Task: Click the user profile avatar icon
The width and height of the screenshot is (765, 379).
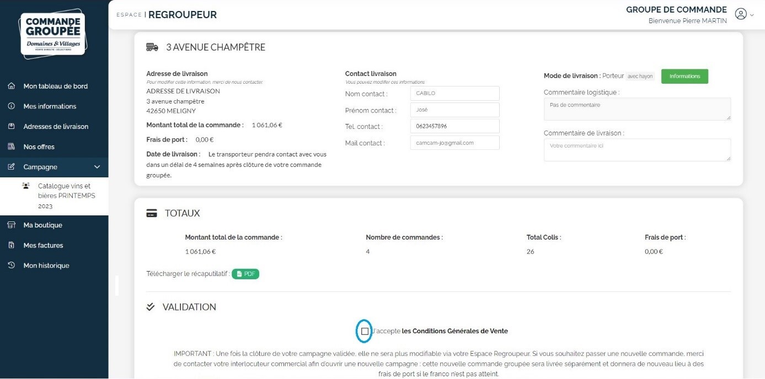Action: pos(741,14)
